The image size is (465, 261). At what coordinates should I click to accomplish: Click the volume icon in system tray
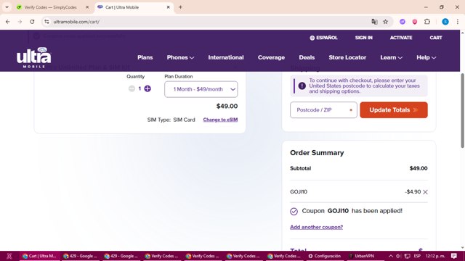click(398, 256)
